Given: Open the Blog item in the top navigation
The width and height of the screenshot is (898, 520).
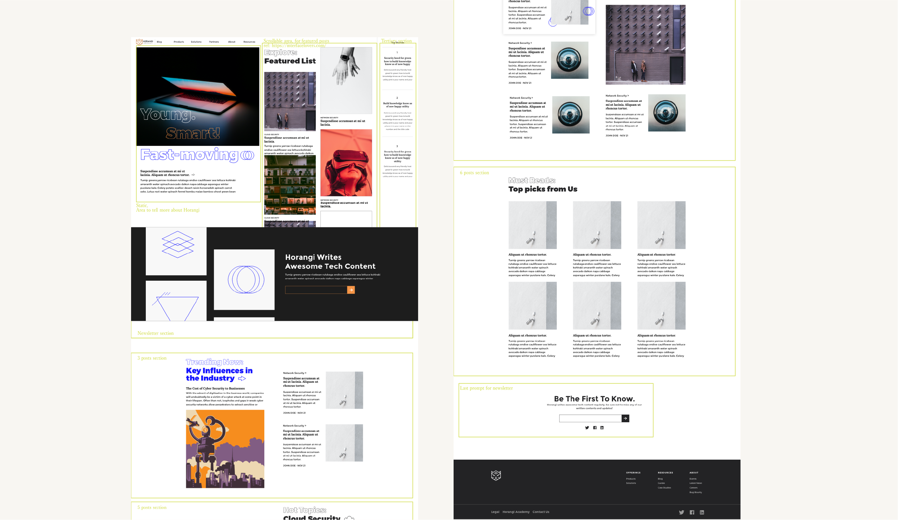Looking at the screenshot, I should pos(159,42).
